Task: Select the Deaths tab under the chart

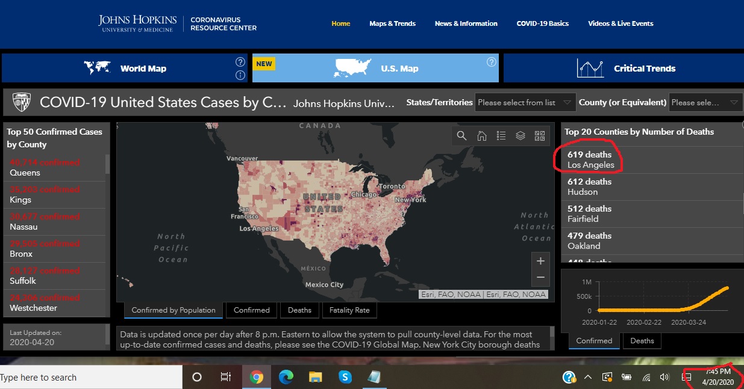Action: 642,341
